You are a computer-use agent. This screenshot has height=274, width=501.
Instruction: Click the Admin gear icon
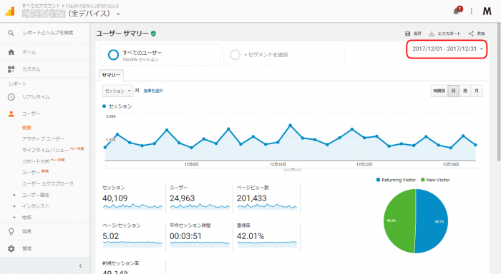[11, 248]
